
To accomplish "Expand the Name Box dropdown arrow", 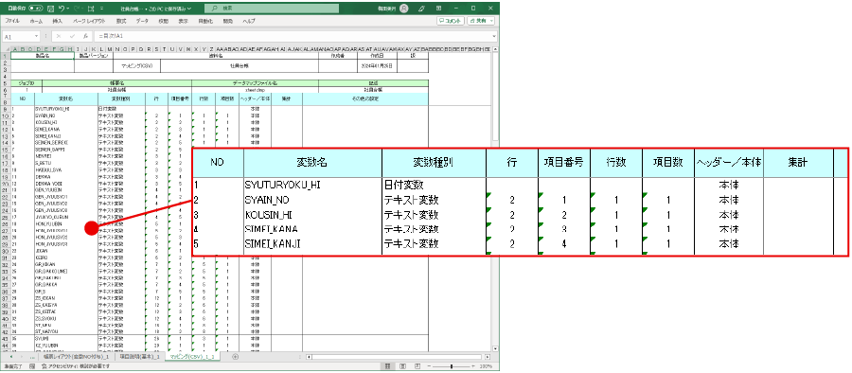I will click(36, 36).
